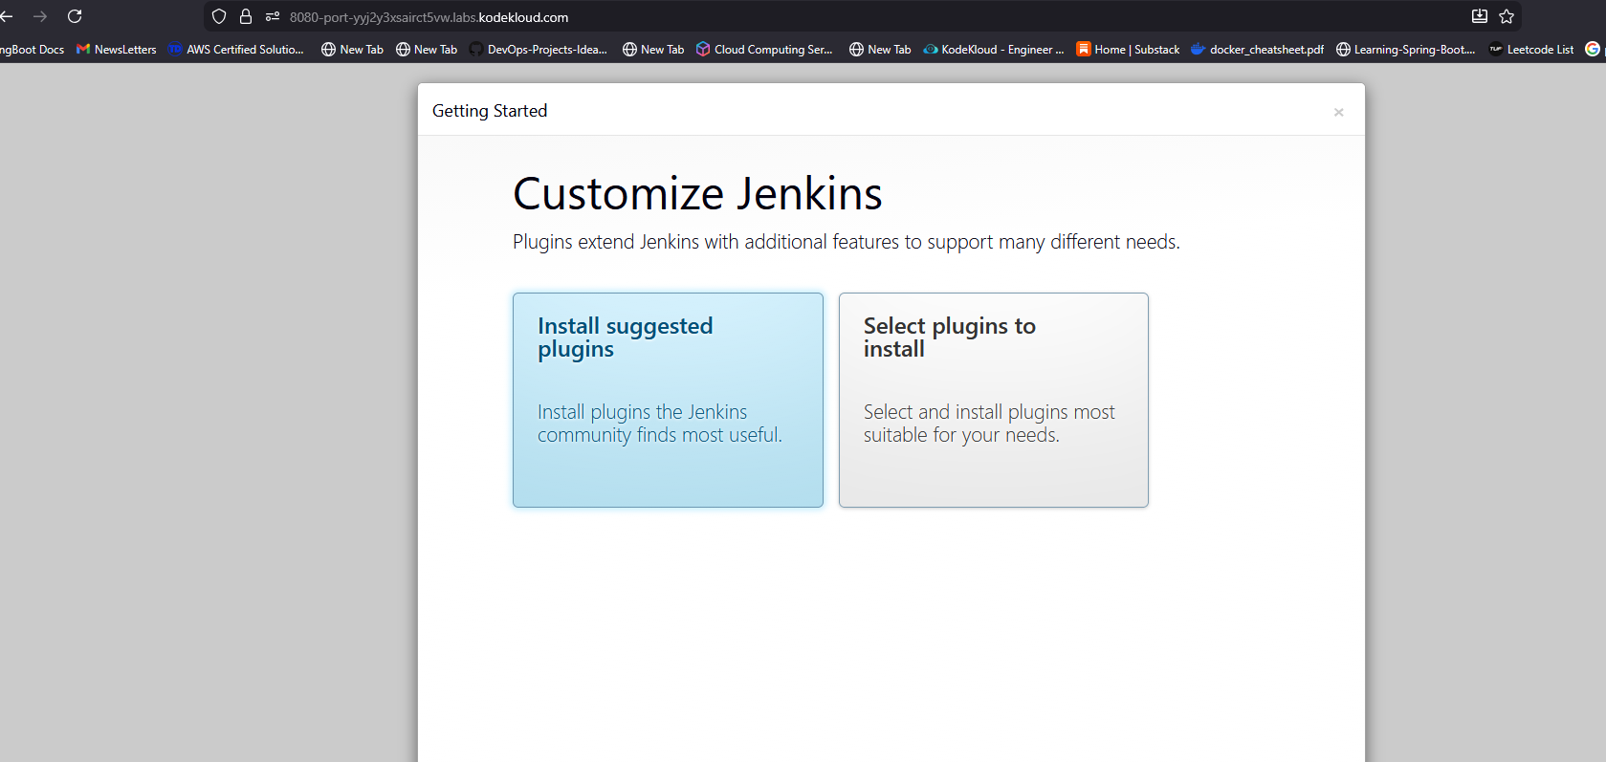Click the Getting Started dialog title
This screenshot has height=762, width=1606.
pyautogui.click(x=490, y=111)
